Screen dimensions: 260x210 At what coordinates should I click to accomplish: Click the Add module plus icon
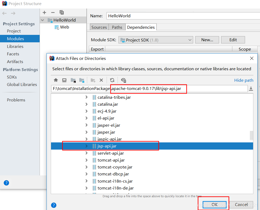44,13
